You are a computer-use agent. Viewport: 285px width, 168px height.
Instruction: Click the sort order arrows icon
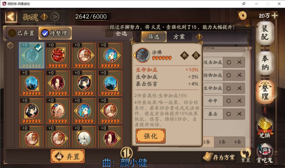(x=126, y=152)
